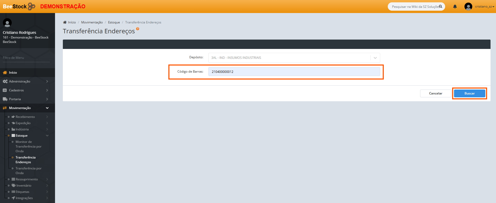The image size is (496, 203).
Task: Click the Movimentação breadcrumb link
Action: [x=92, y=22]
